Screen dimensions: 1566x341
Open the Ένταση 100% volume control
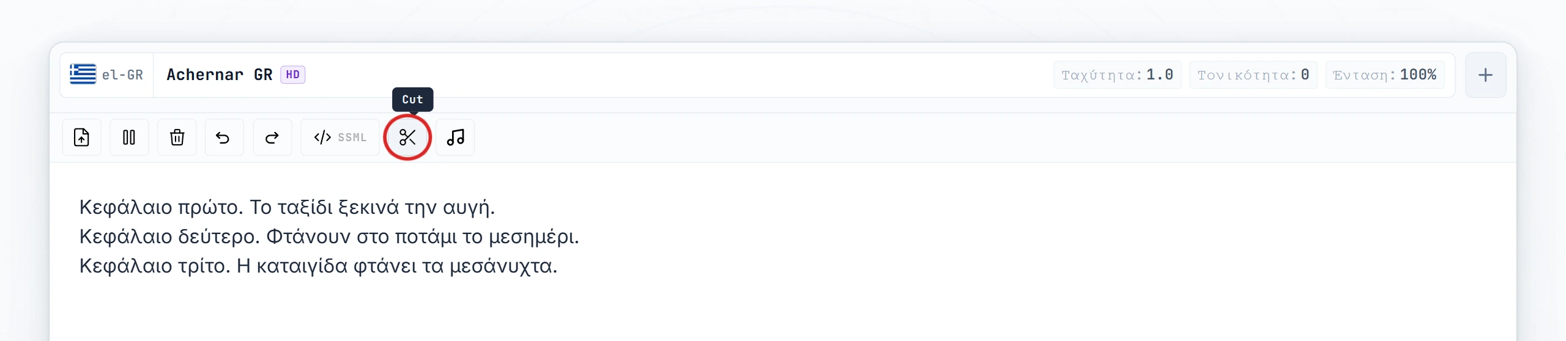coord(1384,75)
